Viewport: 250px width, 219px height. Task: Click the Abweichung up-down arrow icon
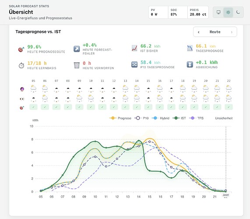(190, 64)
